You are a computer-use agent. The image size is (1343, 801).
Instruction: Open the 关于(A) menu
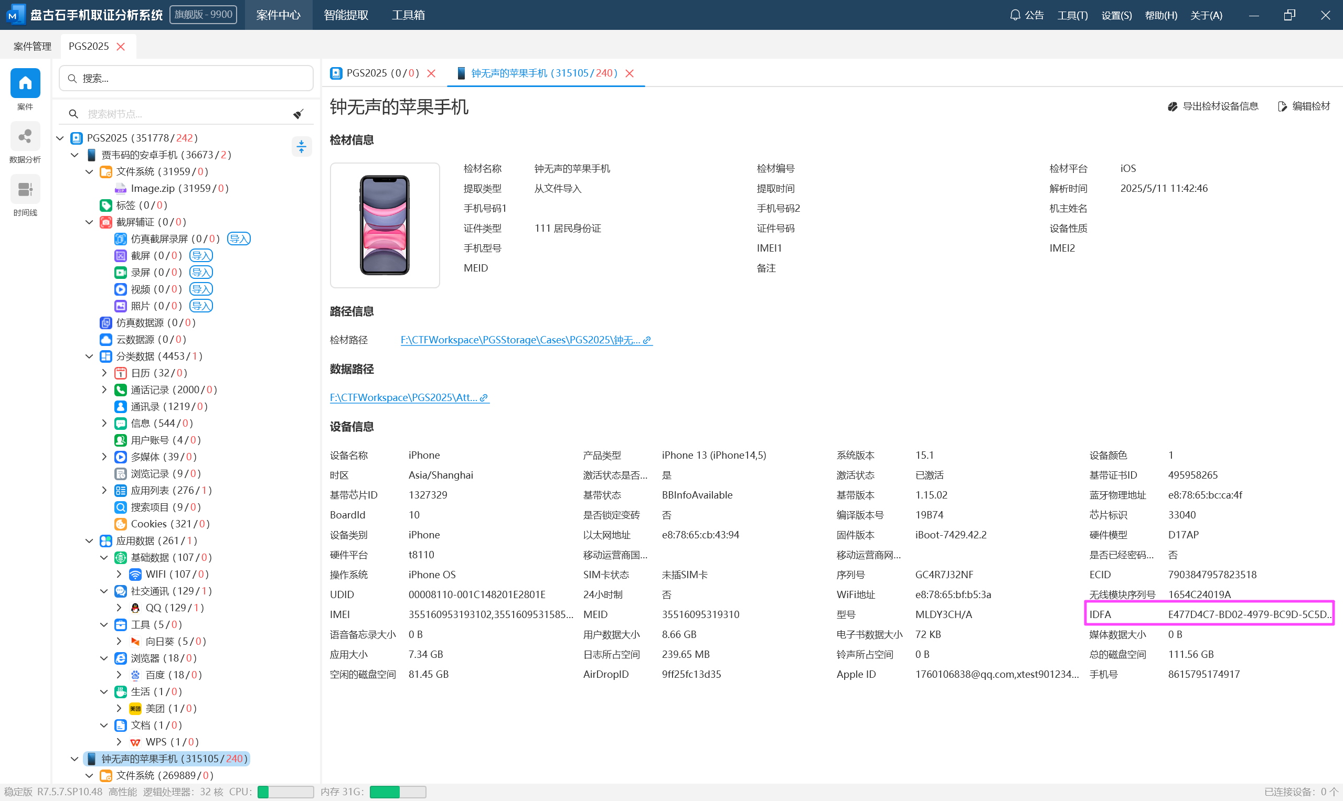tap(1206, 15)
